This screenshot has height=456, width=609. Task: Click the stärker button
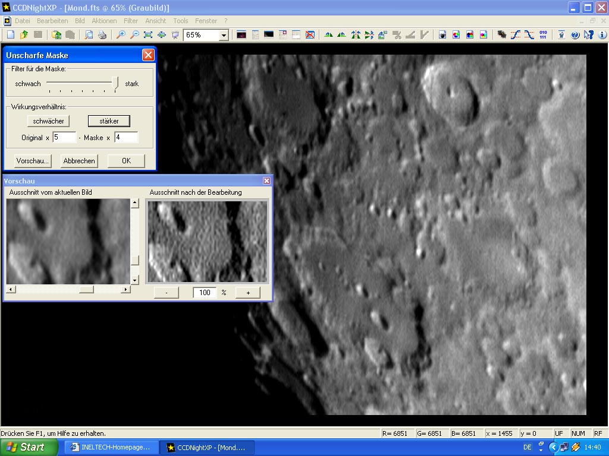[x=109, y=121]
